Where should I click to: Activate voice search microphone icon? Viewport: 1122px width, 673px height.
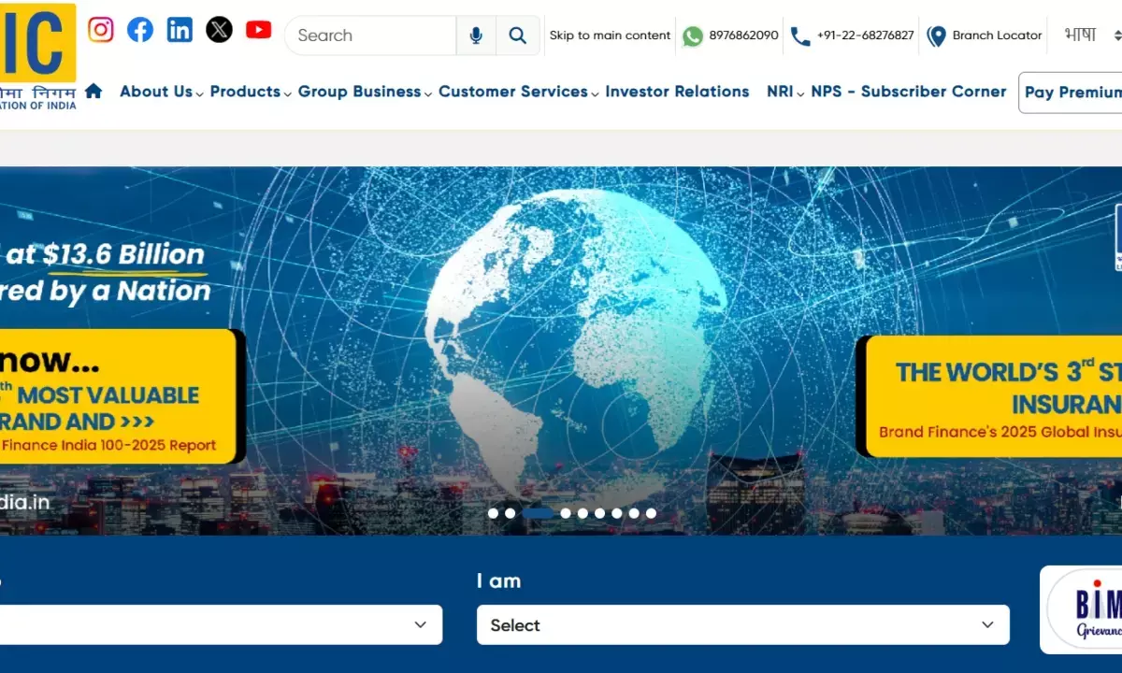(x=476, y=36)
